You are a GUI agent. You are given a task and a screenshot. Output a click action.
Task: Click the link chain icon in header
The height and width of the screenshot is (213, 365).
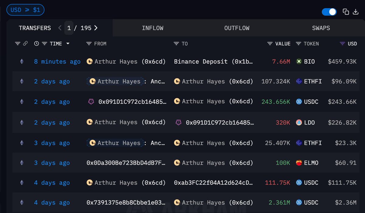25,43
